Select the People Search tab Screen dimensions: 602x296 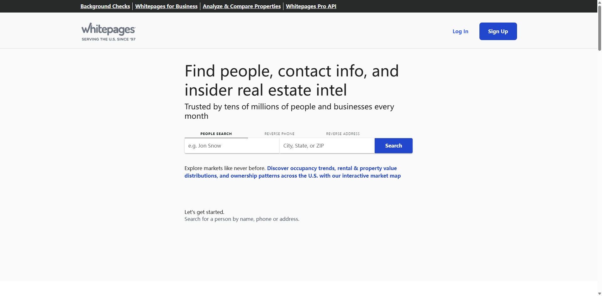[x=216, y=134]
